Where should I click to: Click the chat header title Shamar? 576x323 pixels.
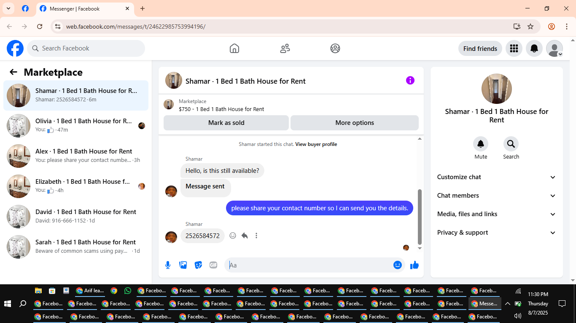pyautogui.click(x=245, y=81)
